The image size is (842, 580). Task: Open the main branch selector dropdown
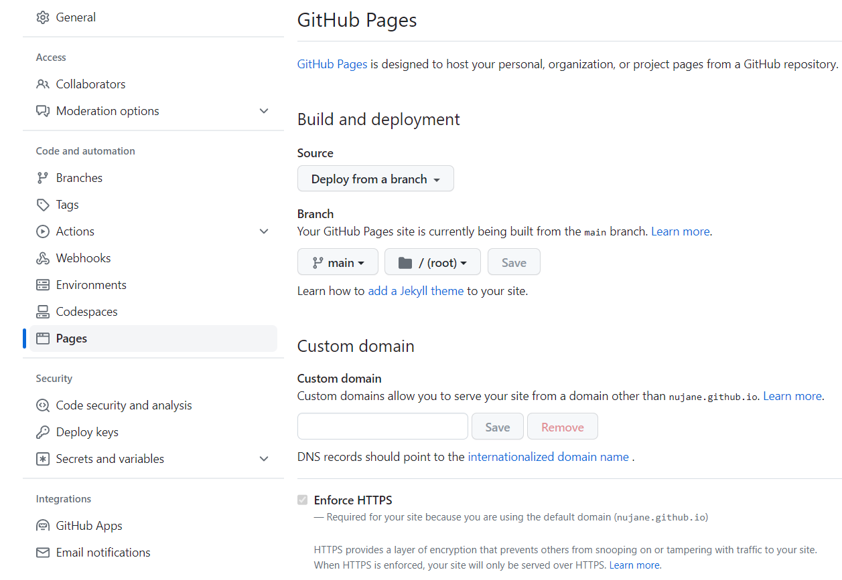click(338, 262)
